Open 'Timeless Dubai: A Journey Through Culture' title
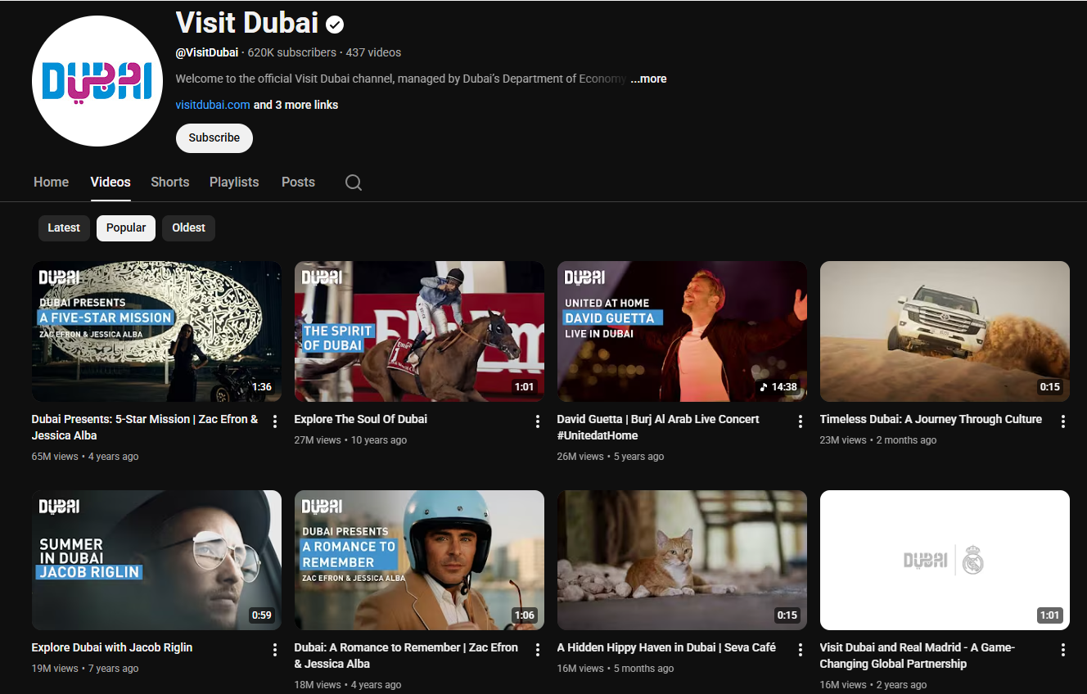Image resolution: width=1087 pixels, height=694 pixels. (x=931, y=419)
